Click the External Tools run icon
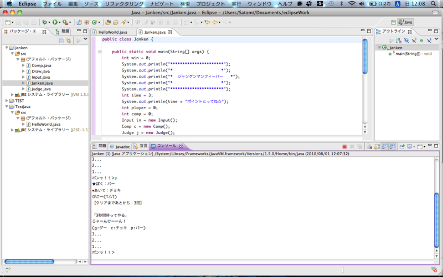 tap(65, 22)
